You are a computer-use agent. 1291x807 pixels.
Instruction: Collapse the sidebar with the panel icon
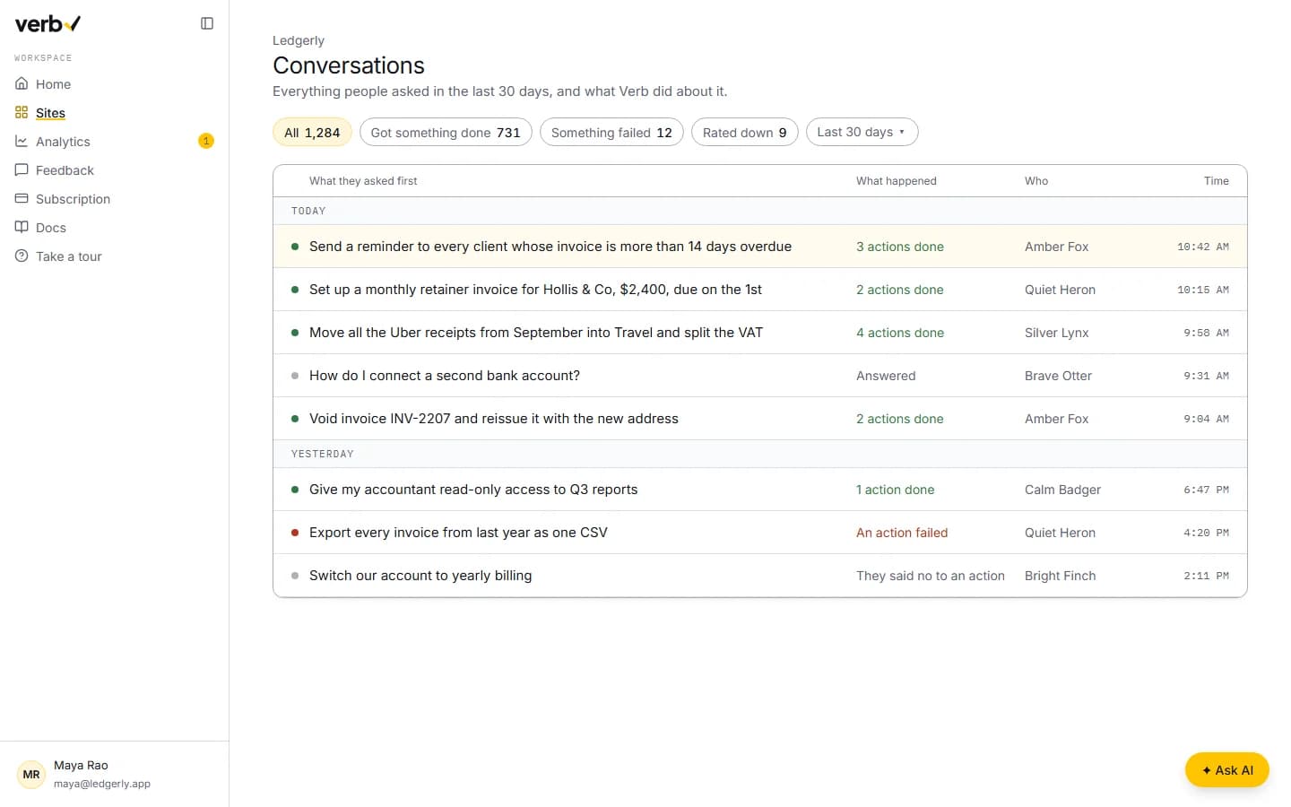pyautogui.click(x=207, y=23)
